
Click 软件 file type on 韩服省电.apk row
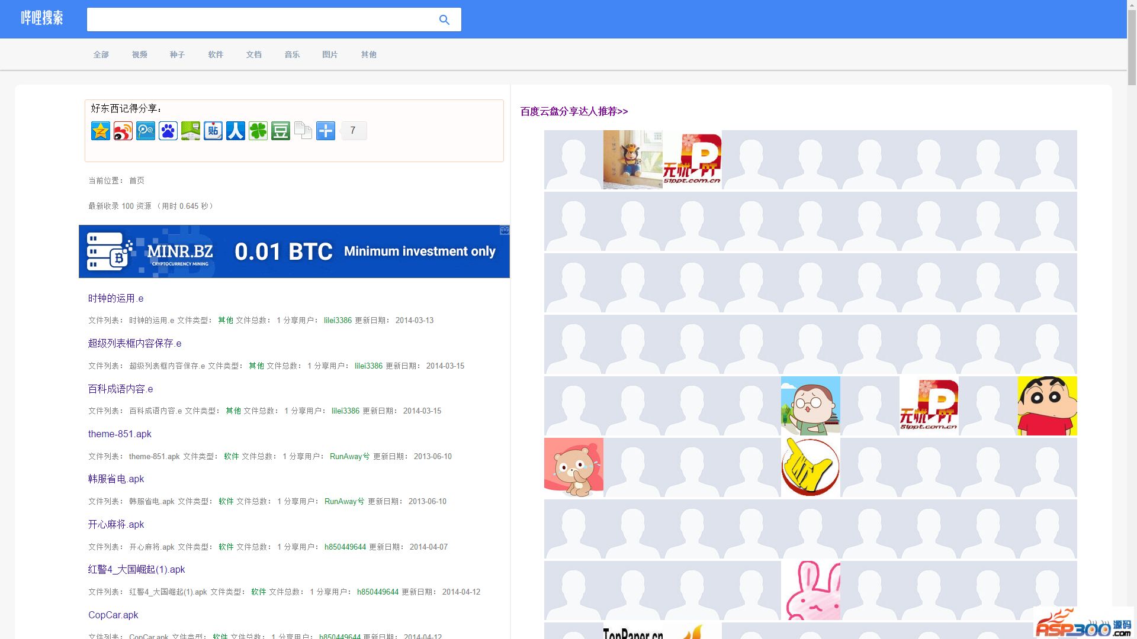point(226,501)
